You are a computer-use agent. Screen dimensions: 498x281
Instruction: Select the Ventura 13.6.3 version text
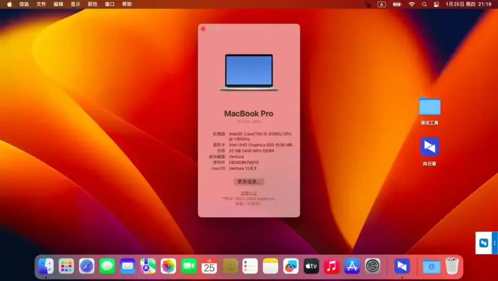click(242, 169)
